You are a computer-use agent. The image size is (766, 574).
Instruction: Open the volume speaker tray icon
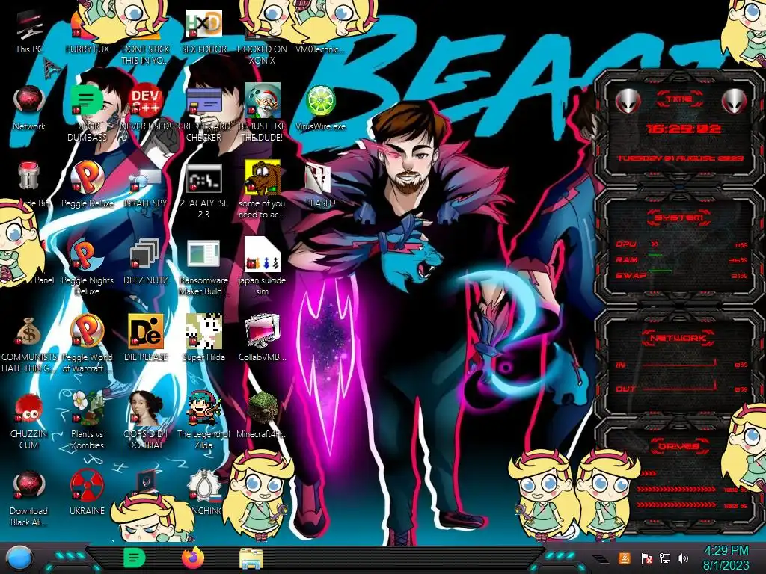tap(683, 558)
